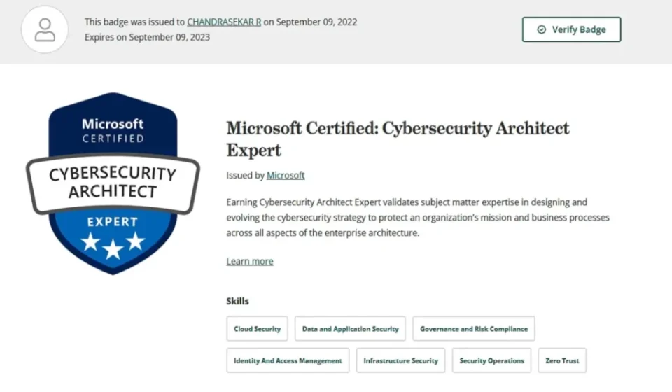
Task: Open the Governance and Risk Compliance tag
Action: coord(473,328)
